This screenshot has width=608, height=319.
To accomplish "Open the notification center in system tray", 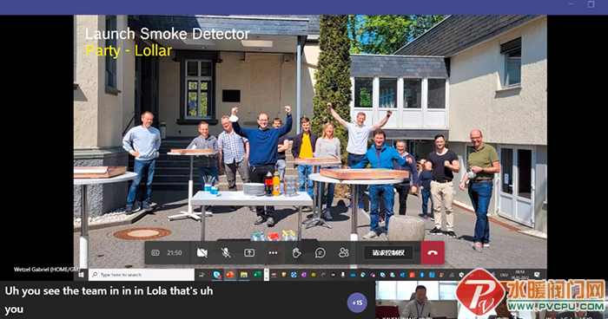I will click(537, 275).
